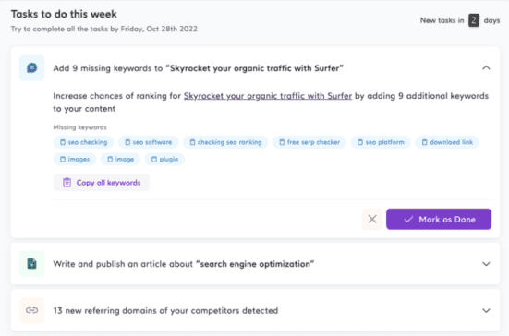Viewport: 509px width, 336px height.
Task: Click Mark as Done button
Action: click(439, 220)
